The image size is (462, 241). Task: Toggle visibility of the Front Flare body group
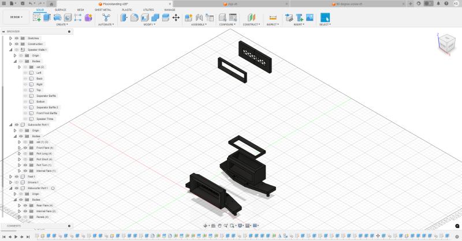25,148
